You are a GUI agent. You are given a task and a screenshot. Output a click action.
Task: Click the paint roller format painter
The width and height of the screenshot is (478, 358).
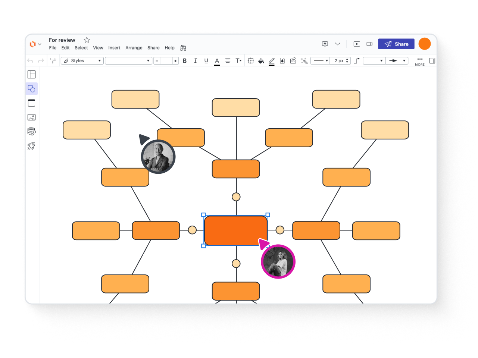53,61
